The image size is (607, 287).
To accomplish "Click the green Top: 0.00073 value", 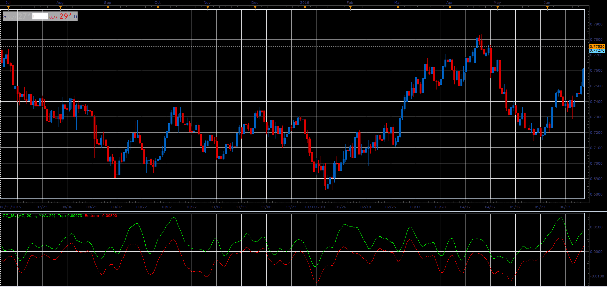I will [x=70, y=216].
